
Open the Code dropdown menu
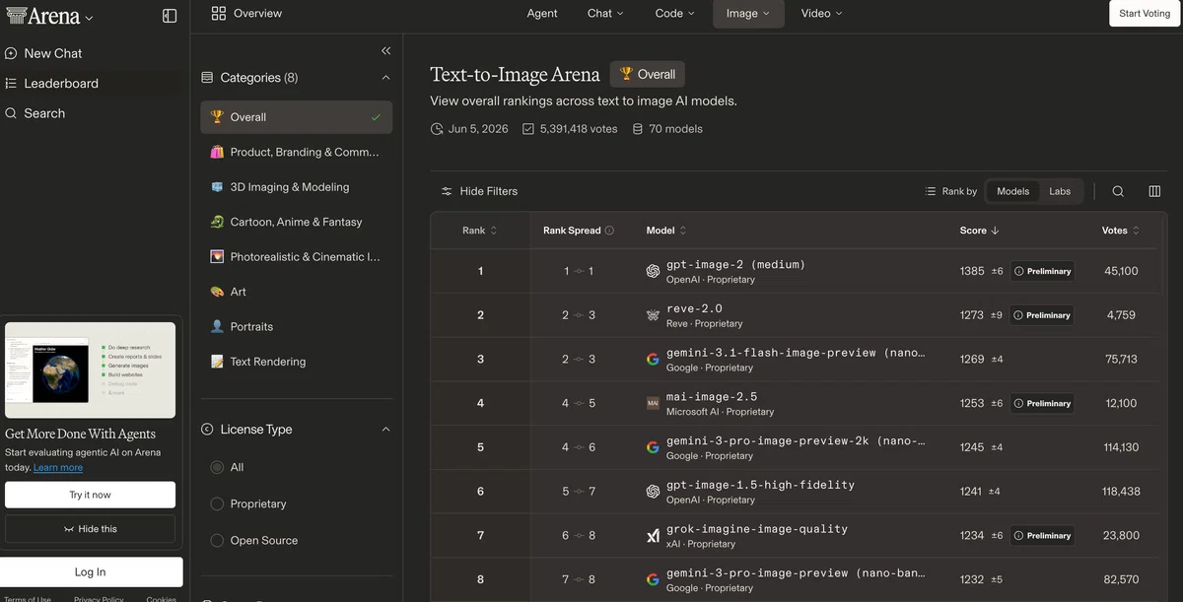click(674, 14)
